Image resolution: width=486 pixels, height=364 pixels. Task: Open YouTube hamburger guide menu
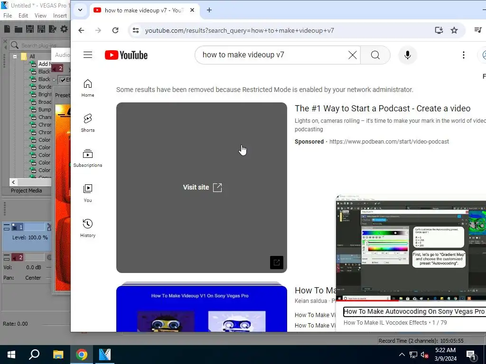88,55
